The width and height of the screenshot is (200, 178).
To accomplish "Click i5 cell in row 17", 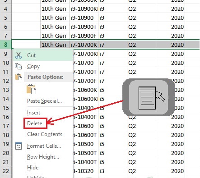I will point(112,126).
